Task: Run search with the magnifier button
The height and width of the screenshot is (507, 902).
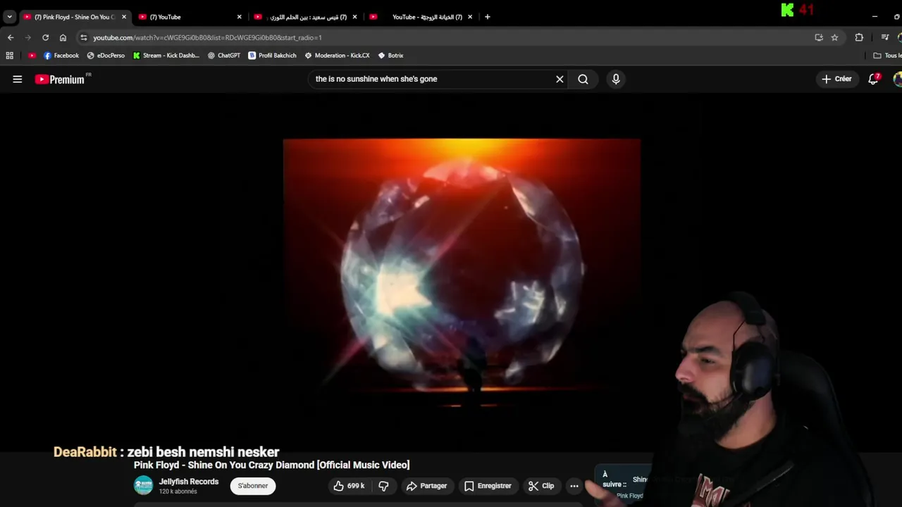Action: 583,79
